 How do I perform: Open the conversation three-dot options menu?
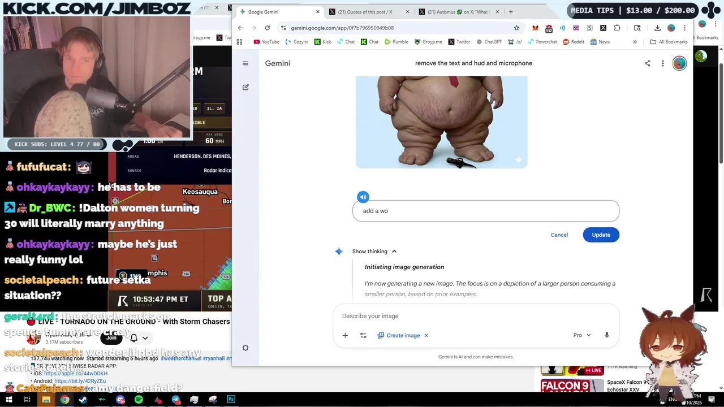[663, 63]
